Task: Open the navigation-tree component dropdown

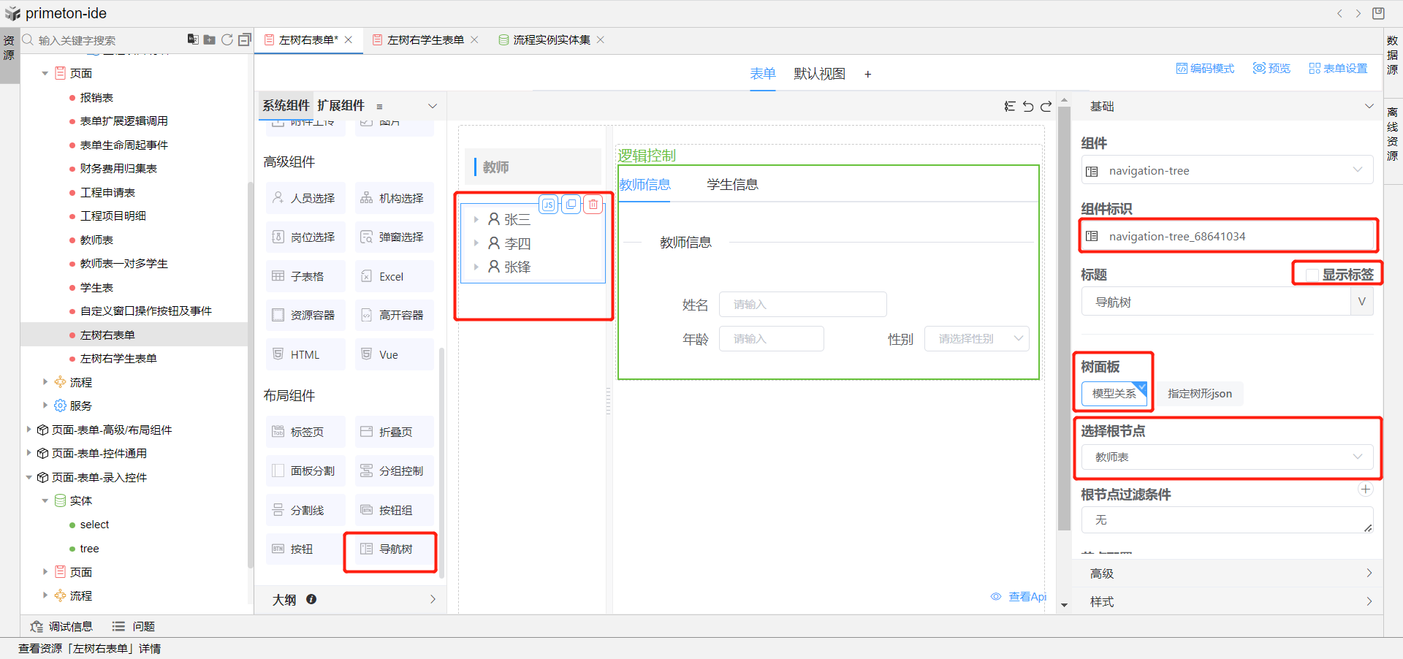Action: (1226, 171)
